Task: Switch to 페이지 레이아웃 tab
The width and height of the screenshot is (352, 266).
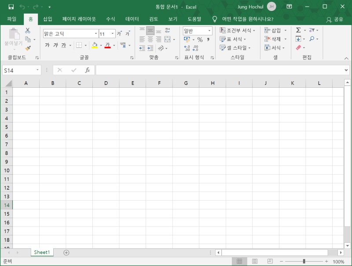Action: tap(79, 19)
